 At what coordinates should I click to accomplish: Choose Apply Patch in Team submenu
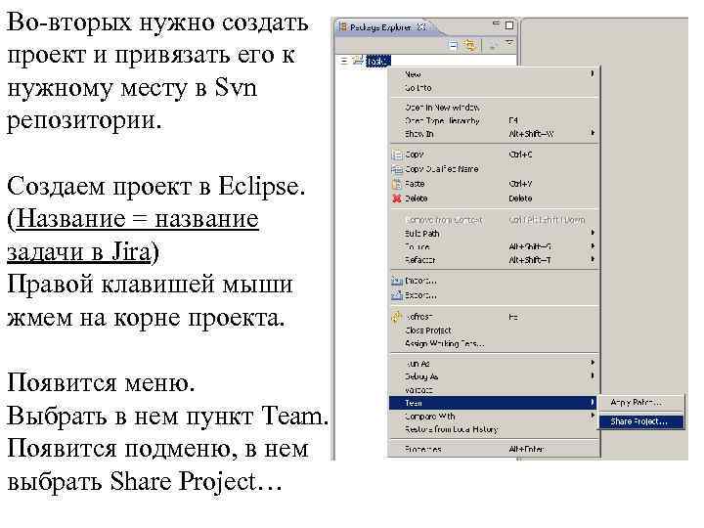click(x=640, y=403)
